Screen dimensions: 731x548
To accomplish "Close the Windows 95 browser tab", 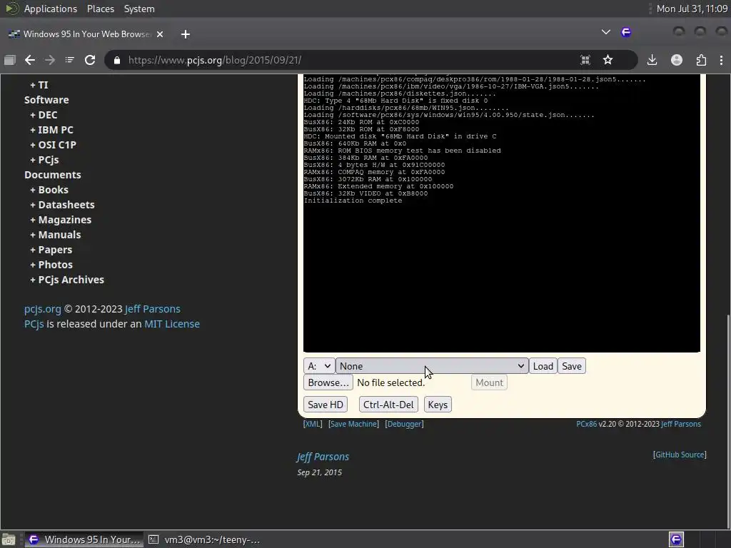I will 160,34.
